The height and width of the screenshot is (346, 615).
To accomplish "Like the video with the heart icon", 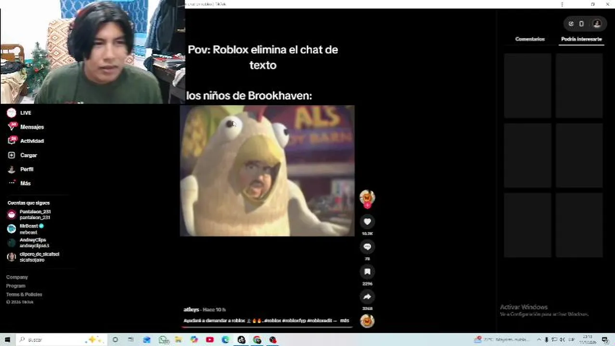I will coord(367,222).
